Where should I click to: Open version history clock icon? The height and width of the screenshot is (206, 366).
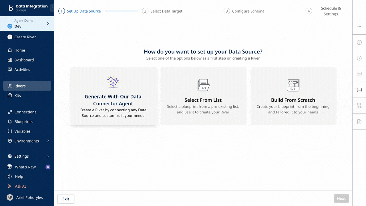coord(359,58)
